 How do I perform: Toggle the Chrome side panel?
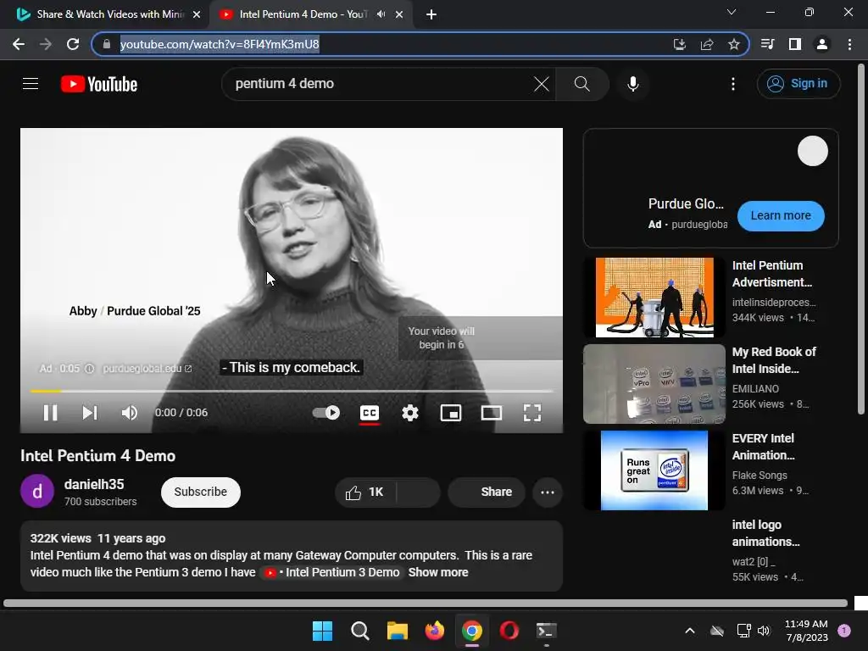pos(795,44)
